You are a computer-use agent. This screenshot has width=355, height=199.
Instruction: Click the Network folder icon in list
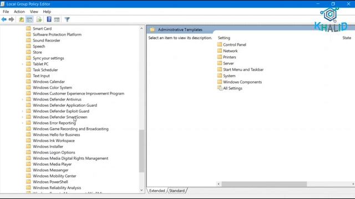point(220,51)
